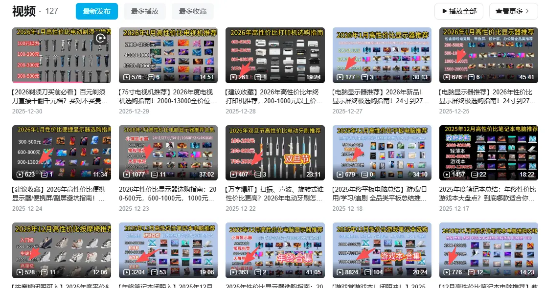Open video titled 【2025年终平板电脑总结】
The width and height of the screenshot is (545, 288).
pos(380,194)
